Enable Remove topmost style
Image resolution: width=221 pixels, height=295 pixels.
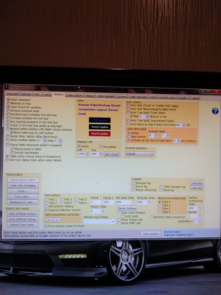pos(8,110)
